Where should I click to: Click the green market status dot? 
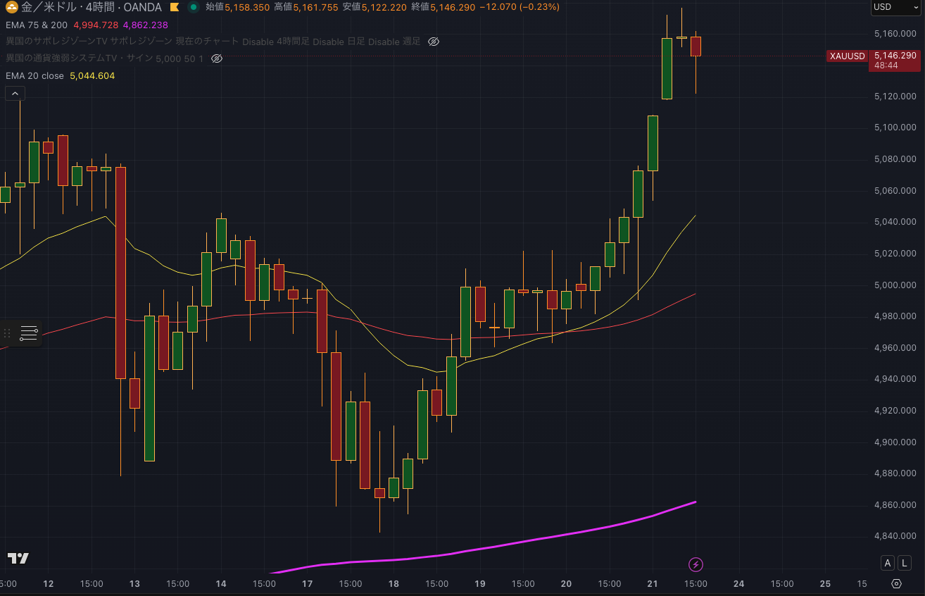tap(194, 8)
